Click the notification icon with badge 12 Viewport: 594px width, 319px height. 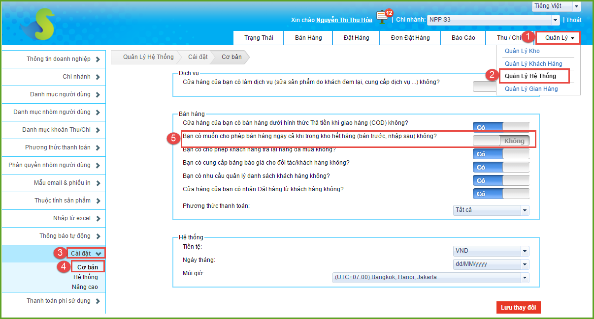(x=383, y=17)
